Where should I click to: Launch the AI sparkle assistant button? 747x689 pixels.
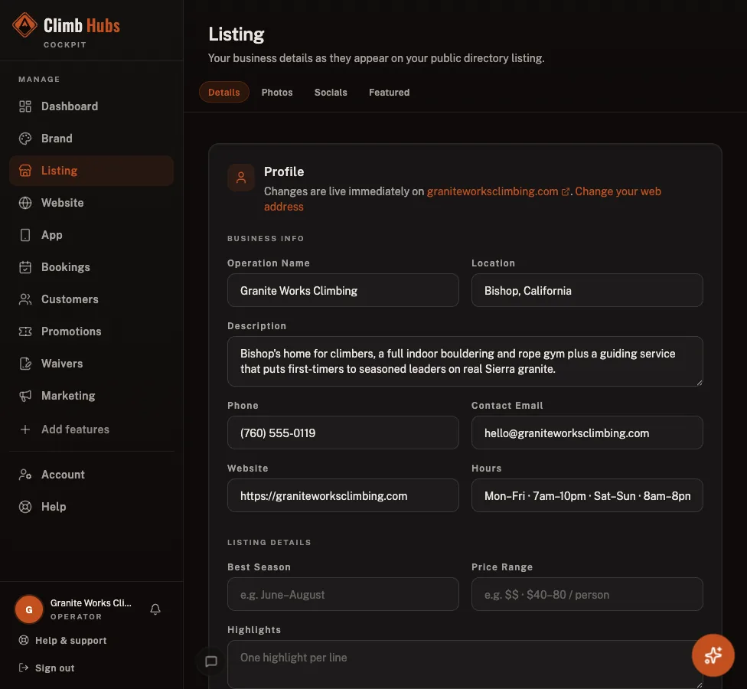tap(713, 655)
